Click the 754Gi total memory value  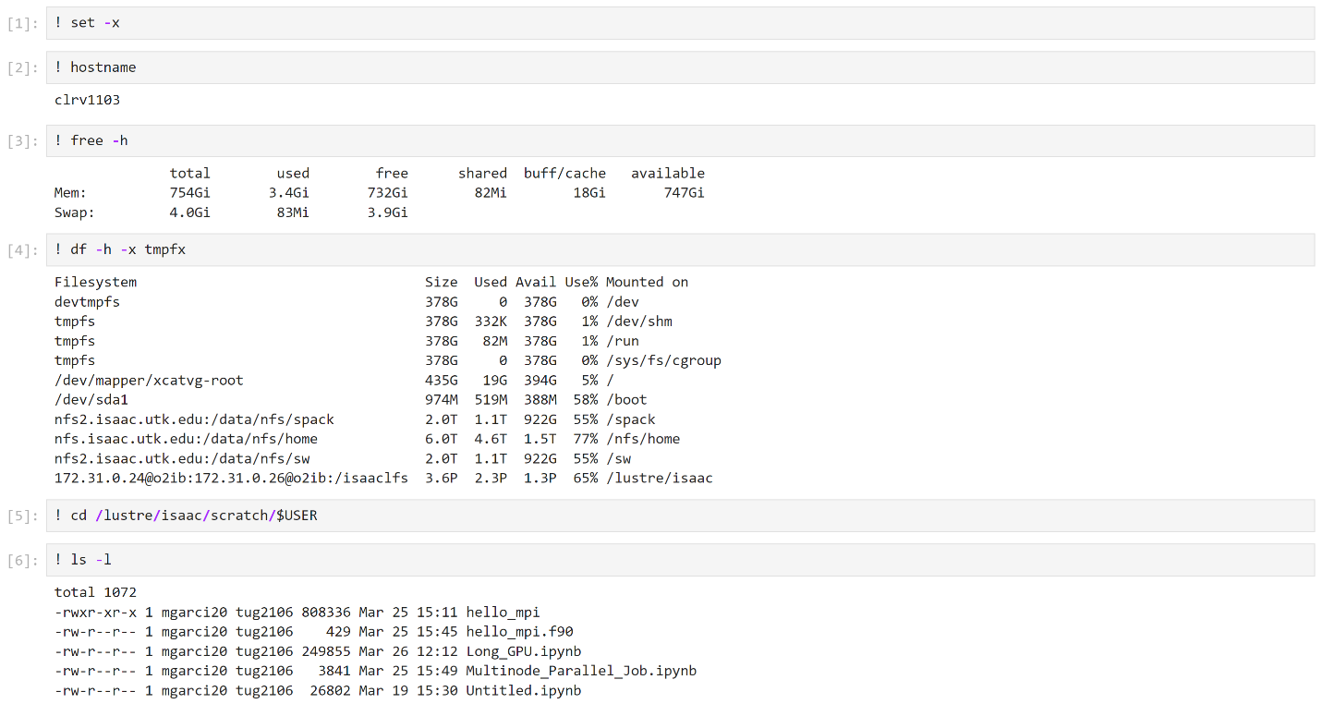pyautogui.click(x=190, y=193)
